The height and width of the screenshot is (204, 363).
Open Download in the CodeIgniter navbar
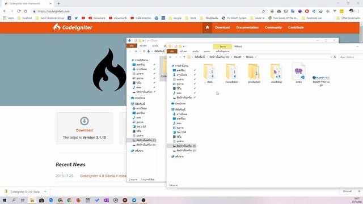pos(222,27)
